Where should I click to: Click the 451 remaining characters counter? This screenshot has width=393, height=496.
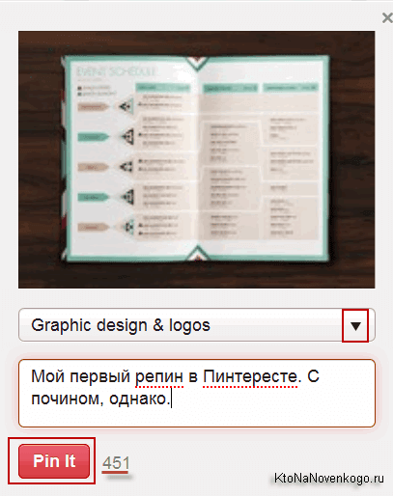[x=116, y=463]
